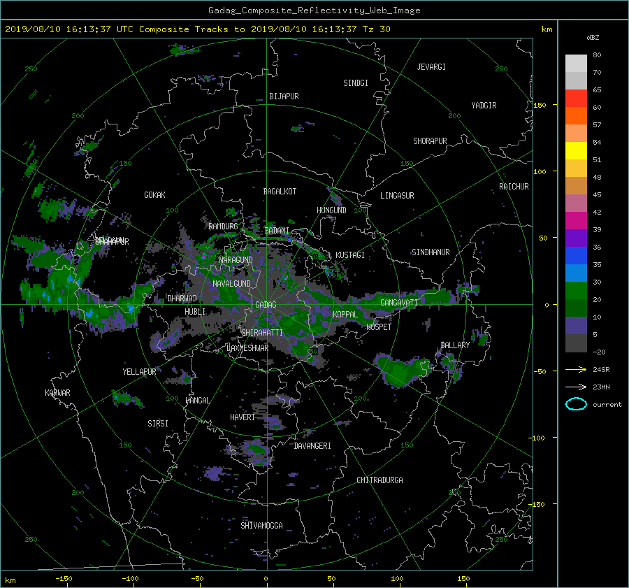This screenshot has width=629, height=588.
Task: Click the white 23MN arrow legend icon
Action: pos(576,387)
